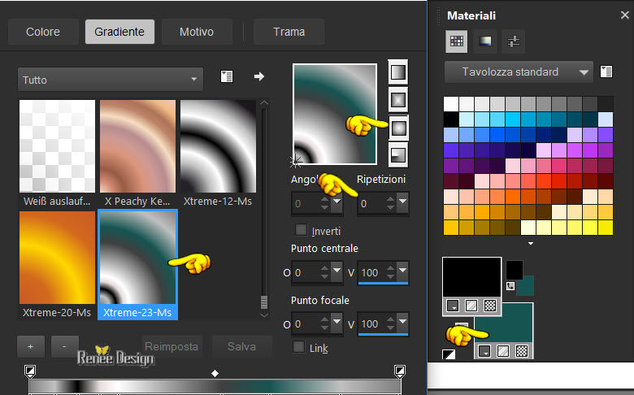Expand the palette with the small down arrow
The width and height of the screenshot is (634, 395).
[x=531, y=243]
